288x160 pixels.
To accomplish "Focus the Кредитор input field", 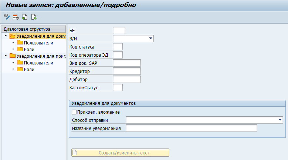I will click(x=127, y=71).
